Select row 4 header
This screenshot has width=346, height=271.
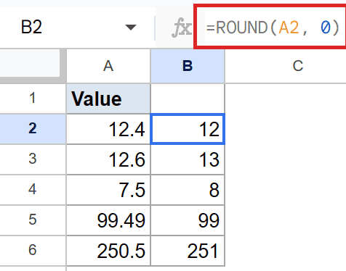(33, 190)
